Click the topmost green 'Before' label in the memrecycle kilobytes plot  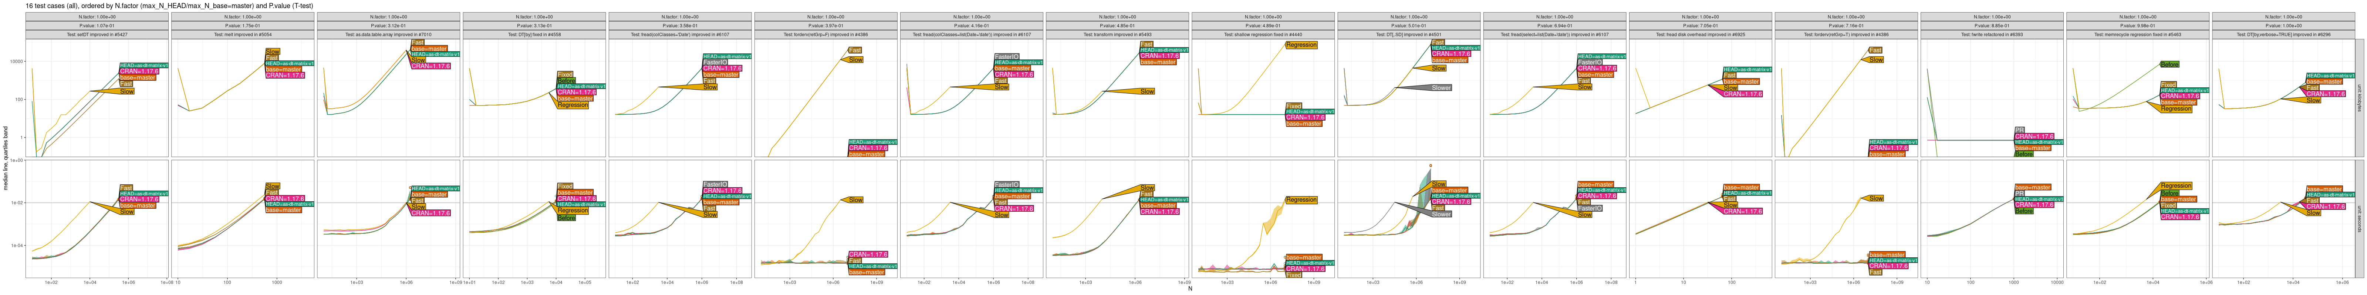2168,65
